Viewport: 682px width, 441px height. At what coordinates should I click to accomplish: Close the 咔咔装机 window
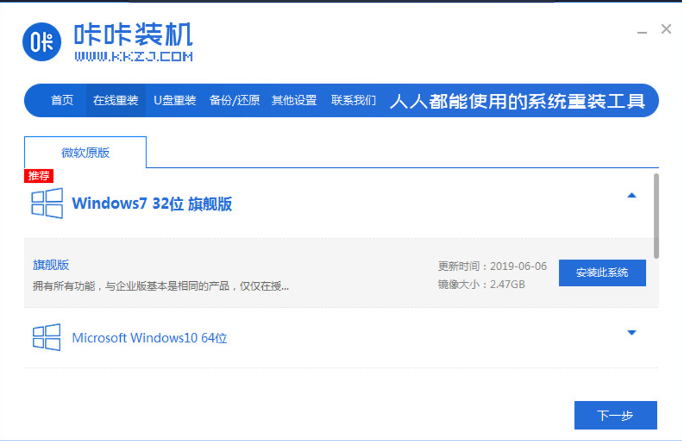click(666, 29)
